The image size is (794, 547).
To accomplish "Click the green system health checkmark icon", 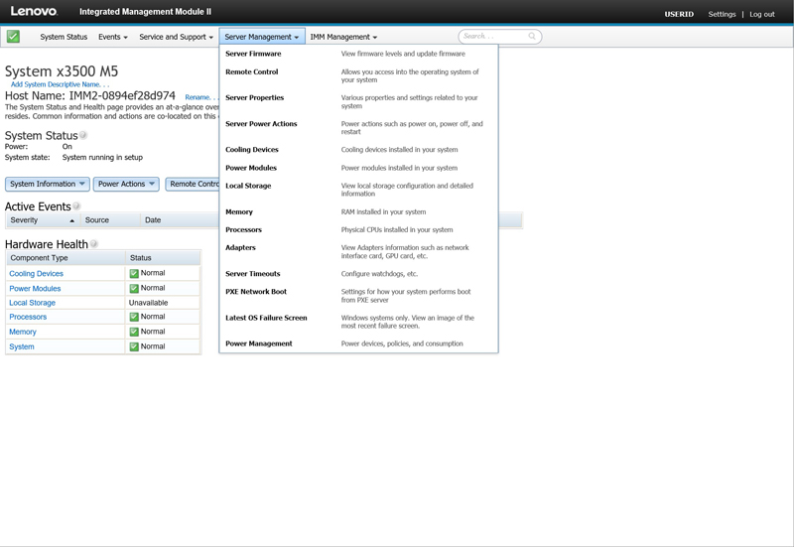I will [13, 37].
